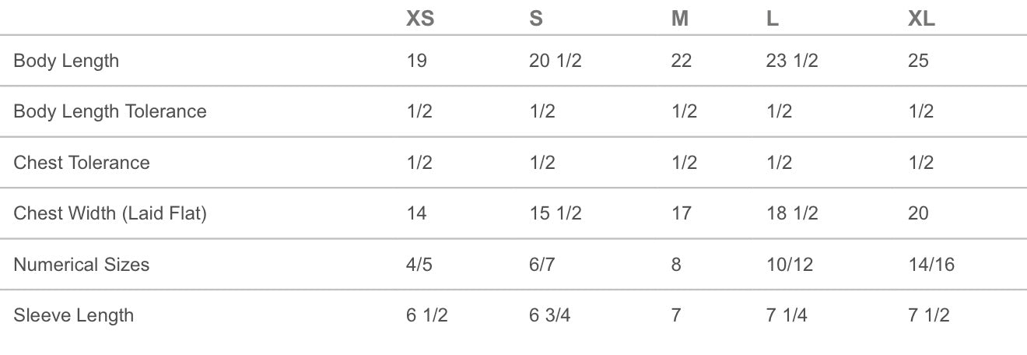
Task: Click the S body length value 20 1/2
Action: point(555,61)
